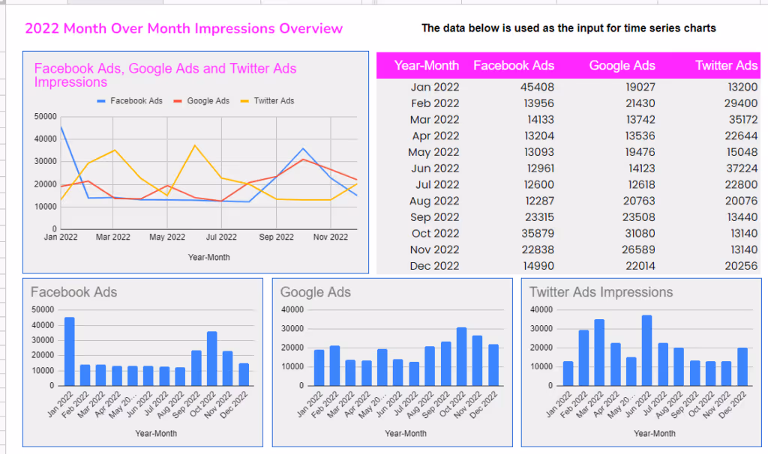768x454 pixels.
Task: Click the Facebook Ads table header cell
Action: click(514, 65)
